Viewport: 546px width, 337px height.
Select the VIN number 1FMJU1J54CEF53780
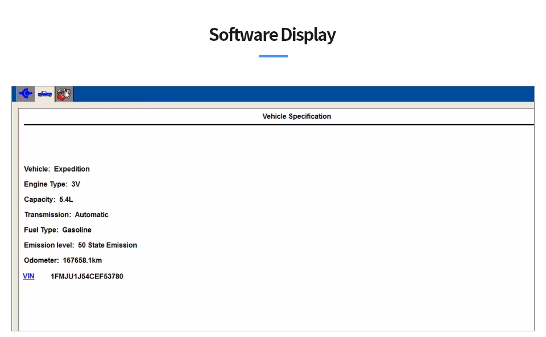[x=86, y=277]
